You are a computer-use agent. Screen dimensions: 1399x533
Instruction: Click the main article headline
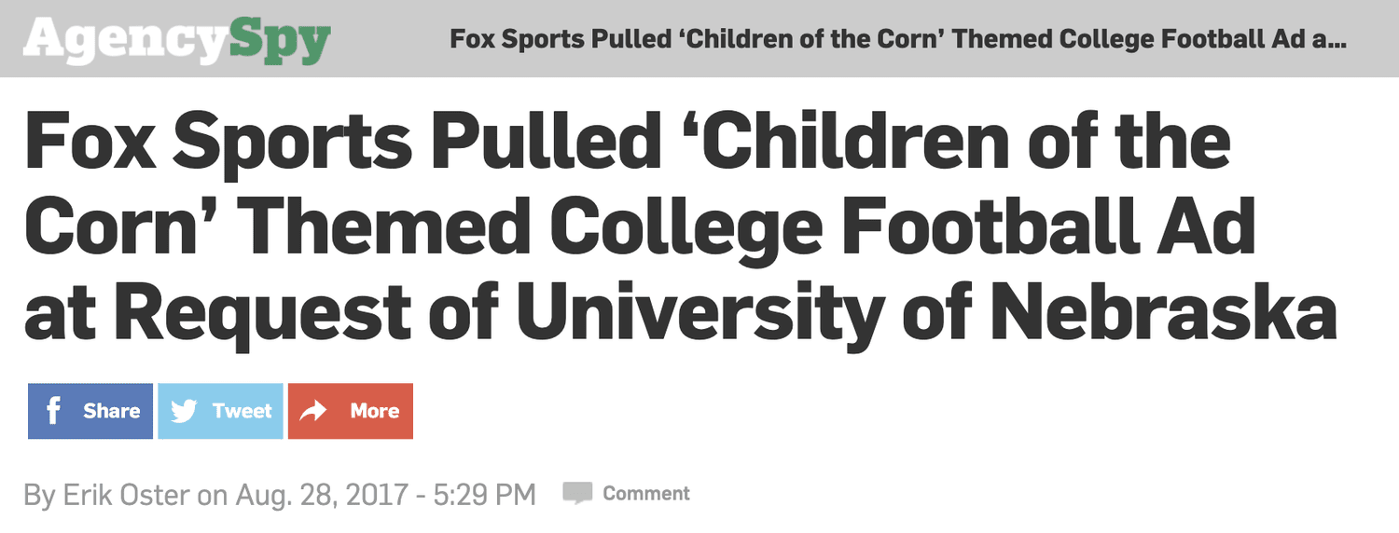681,226
